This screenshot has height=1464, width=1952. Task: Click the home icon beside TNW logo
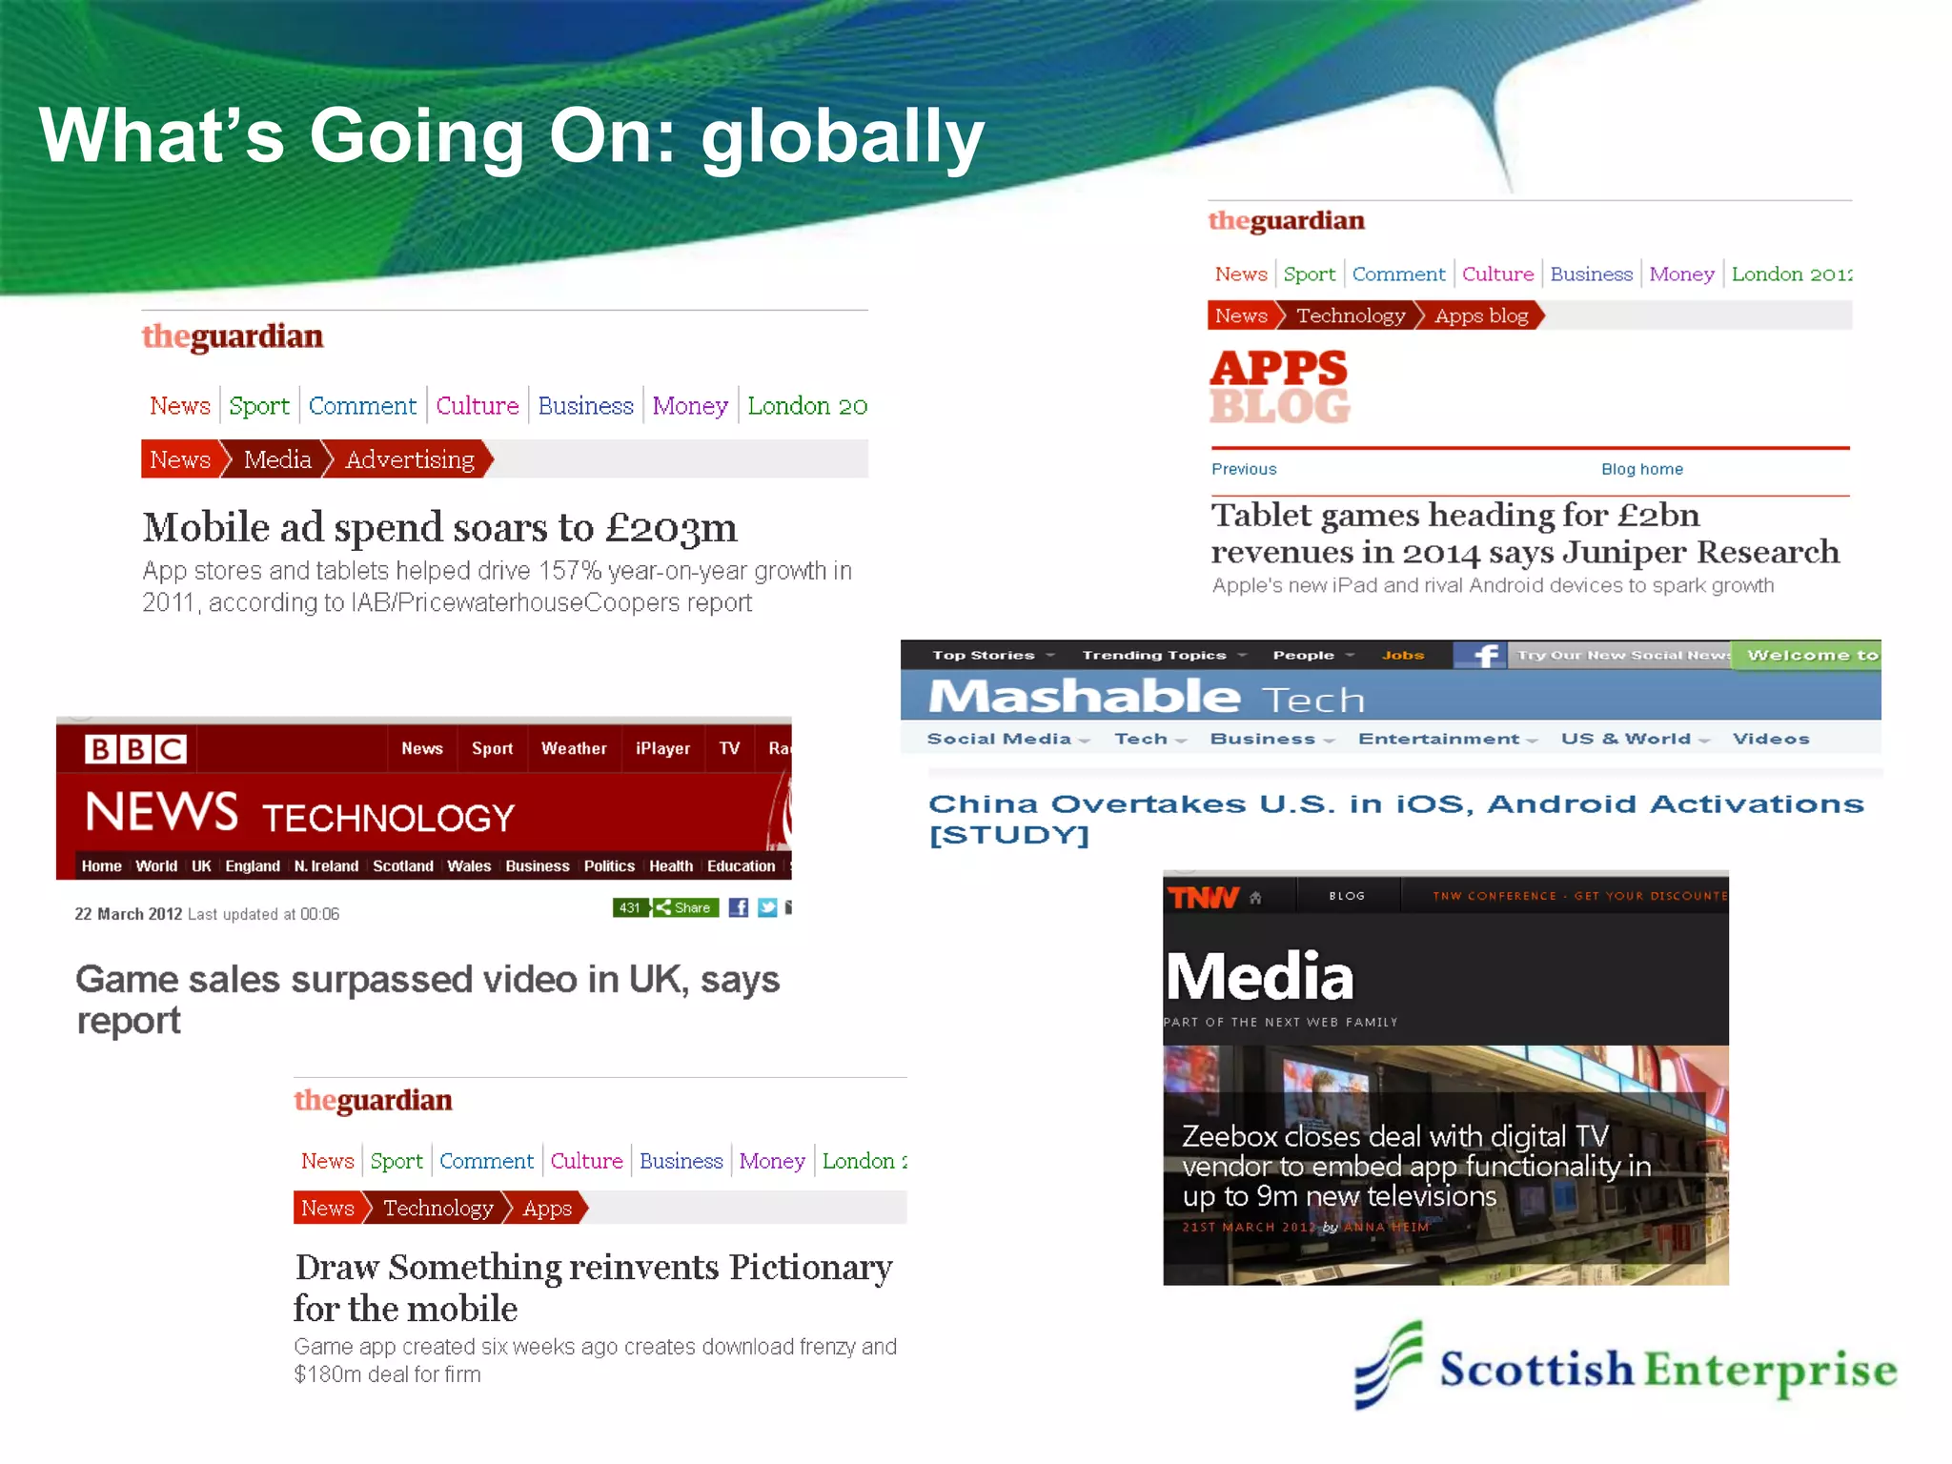pos(1256,897)
